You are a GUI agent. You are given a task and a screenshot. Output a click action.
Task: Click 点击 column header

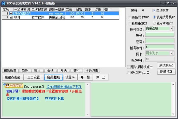(99, 10)
